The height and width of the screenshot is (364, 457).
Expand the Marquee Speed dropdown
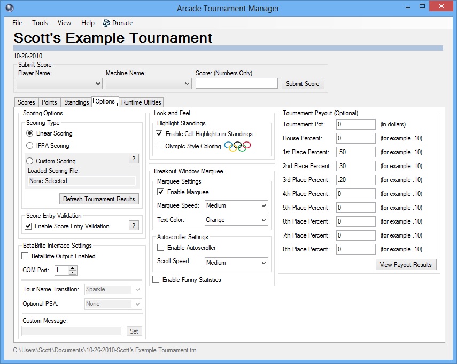point(236,205)
